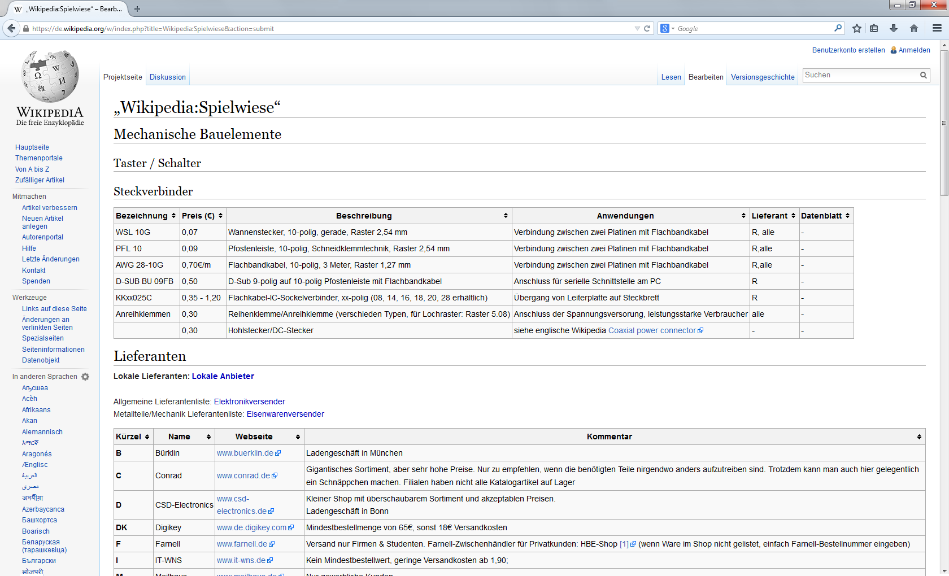The height and width of the screenshot is (576, 949).
Task: Open Coaxial power connector external link
Action: [x=656, y=330]
